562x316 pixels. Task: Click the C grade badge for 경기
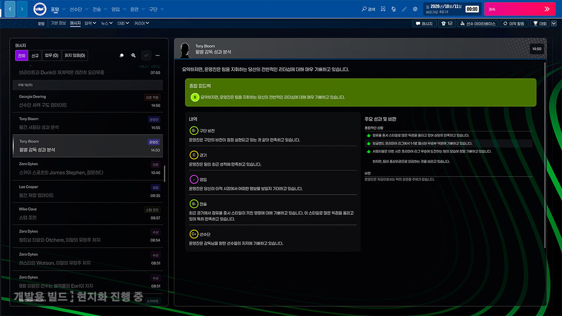[193, 155]
